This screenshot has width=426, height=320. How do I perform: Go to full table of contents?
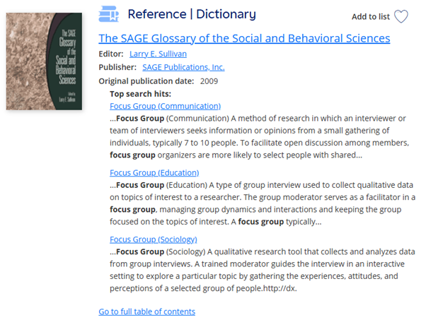[x=146, y=311]
